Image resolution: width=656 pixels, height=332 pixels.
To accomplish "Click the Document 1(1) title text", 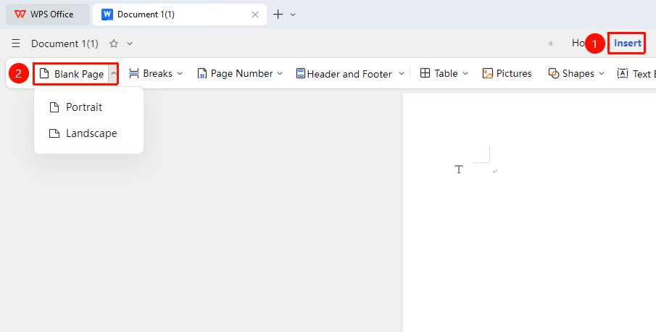I will [65, 43].
